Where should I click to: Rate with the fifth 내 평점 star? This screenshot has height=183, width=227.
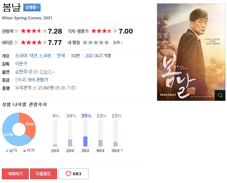pyautogui.click(x=107, y=43)
